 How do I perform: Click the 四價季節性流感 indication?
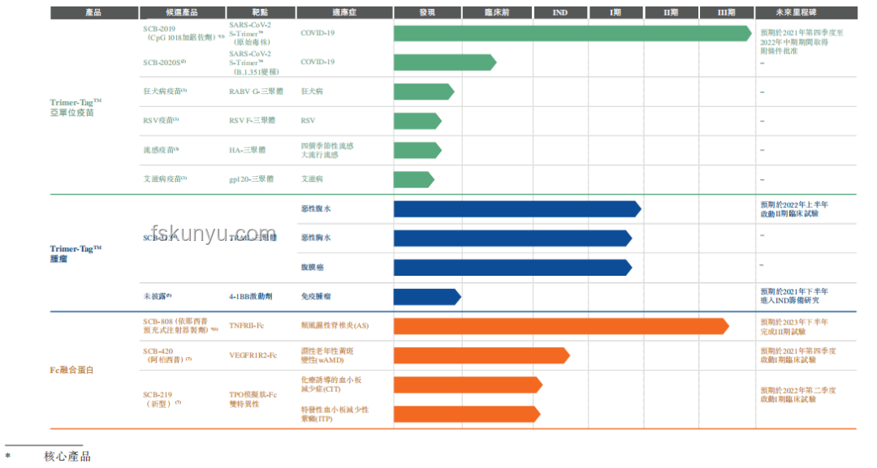(327, 146)
